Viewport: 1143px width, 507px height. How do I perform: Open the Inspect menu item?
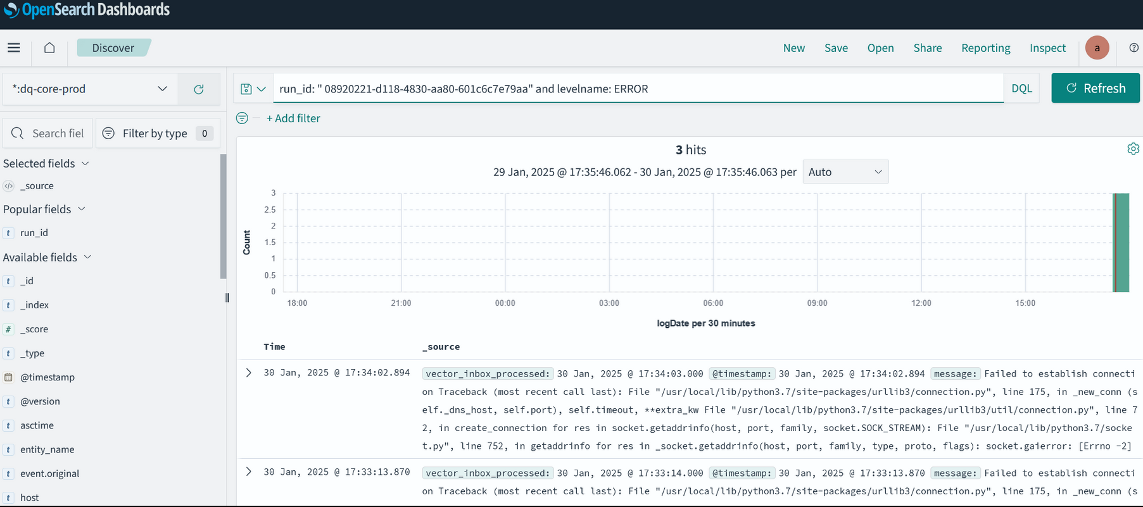pyautogui.click(x=1047, y=48)
